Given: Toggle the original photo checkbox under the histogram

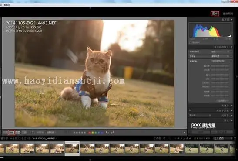Looking at the screenshot, I should click(x=191, y=43).
